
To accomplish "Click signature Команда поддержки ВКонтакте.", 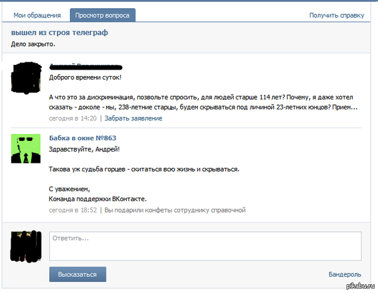I will point(98,199).
